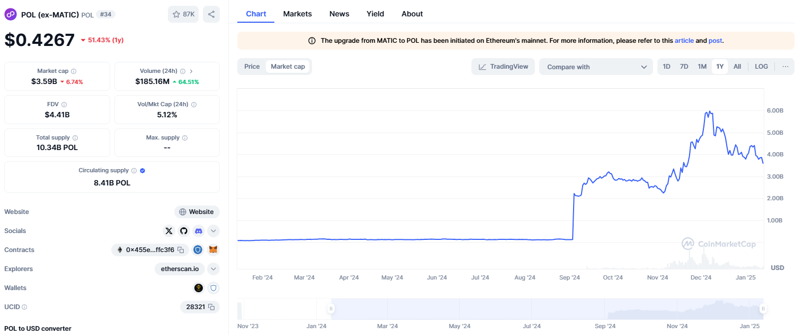Click info icon beside FDV
795x335 pixels.
coord(64,105)
